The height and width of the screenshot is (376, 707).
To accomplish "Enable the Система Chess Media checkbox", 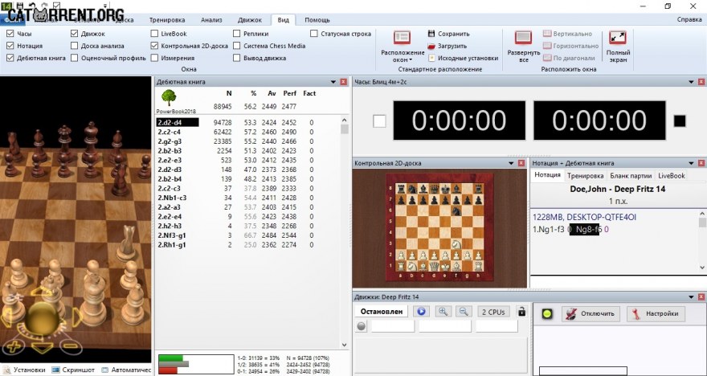I will click(x=237, y=46).
